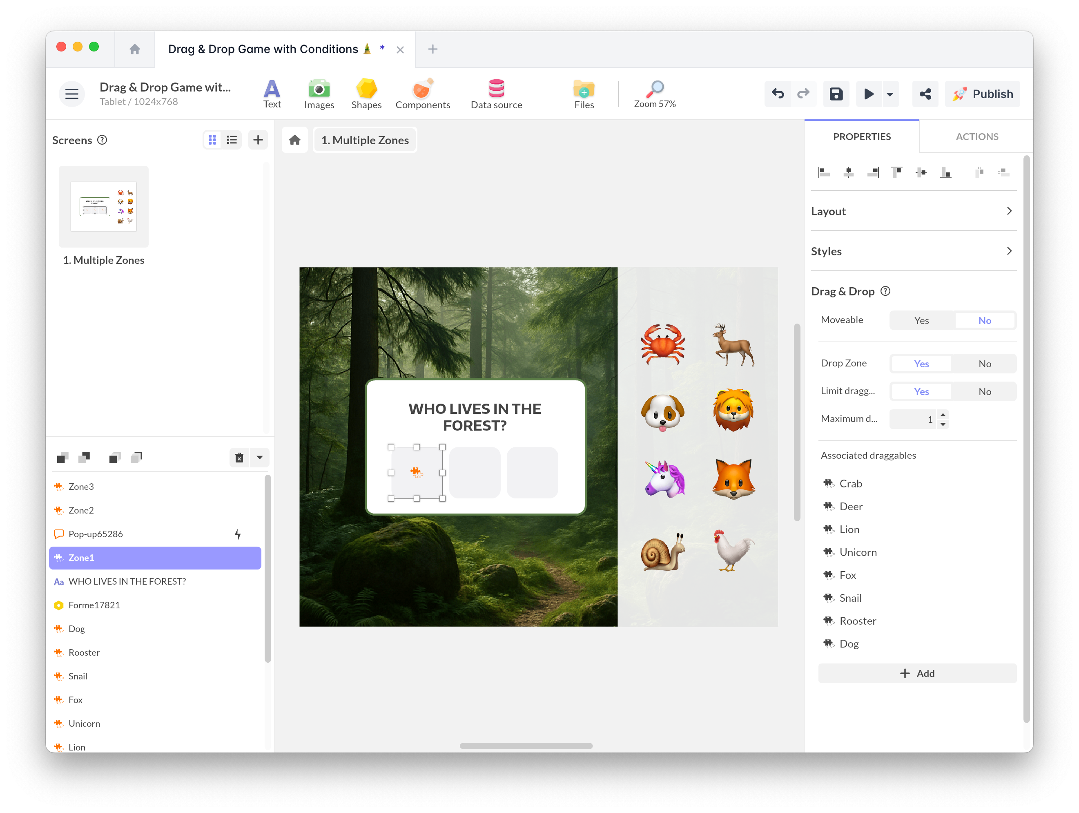Add a new associated draggable
The width and height of the screenshot is (1079, 813).
click(x=916, y=673)
